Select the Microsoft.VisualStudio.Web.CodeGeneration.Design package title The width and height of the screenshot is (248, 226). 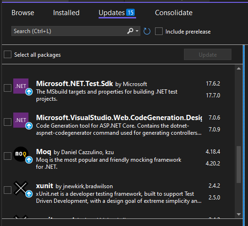[119, 118]
